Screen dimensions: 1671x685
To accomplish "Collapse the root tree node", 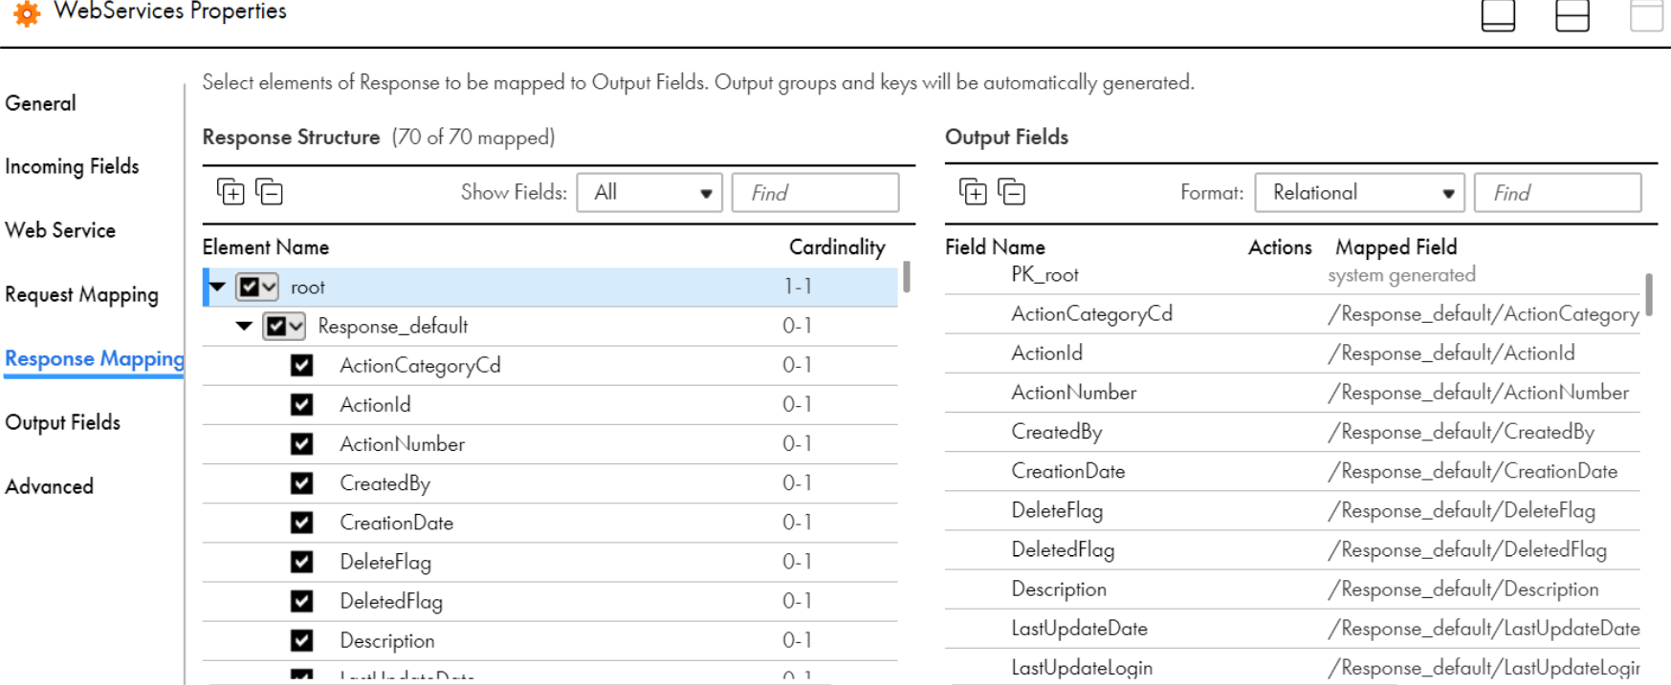I will [217, 287].
